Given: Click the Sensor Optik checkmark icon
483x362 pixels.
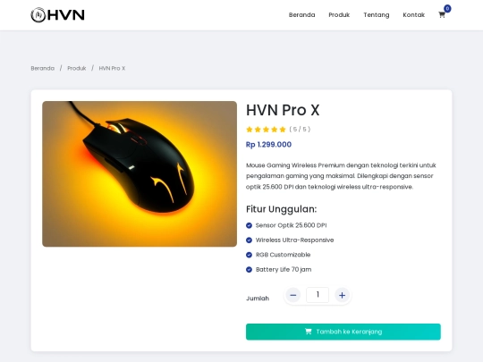Looking at the screenshot, I should [249, 225].
